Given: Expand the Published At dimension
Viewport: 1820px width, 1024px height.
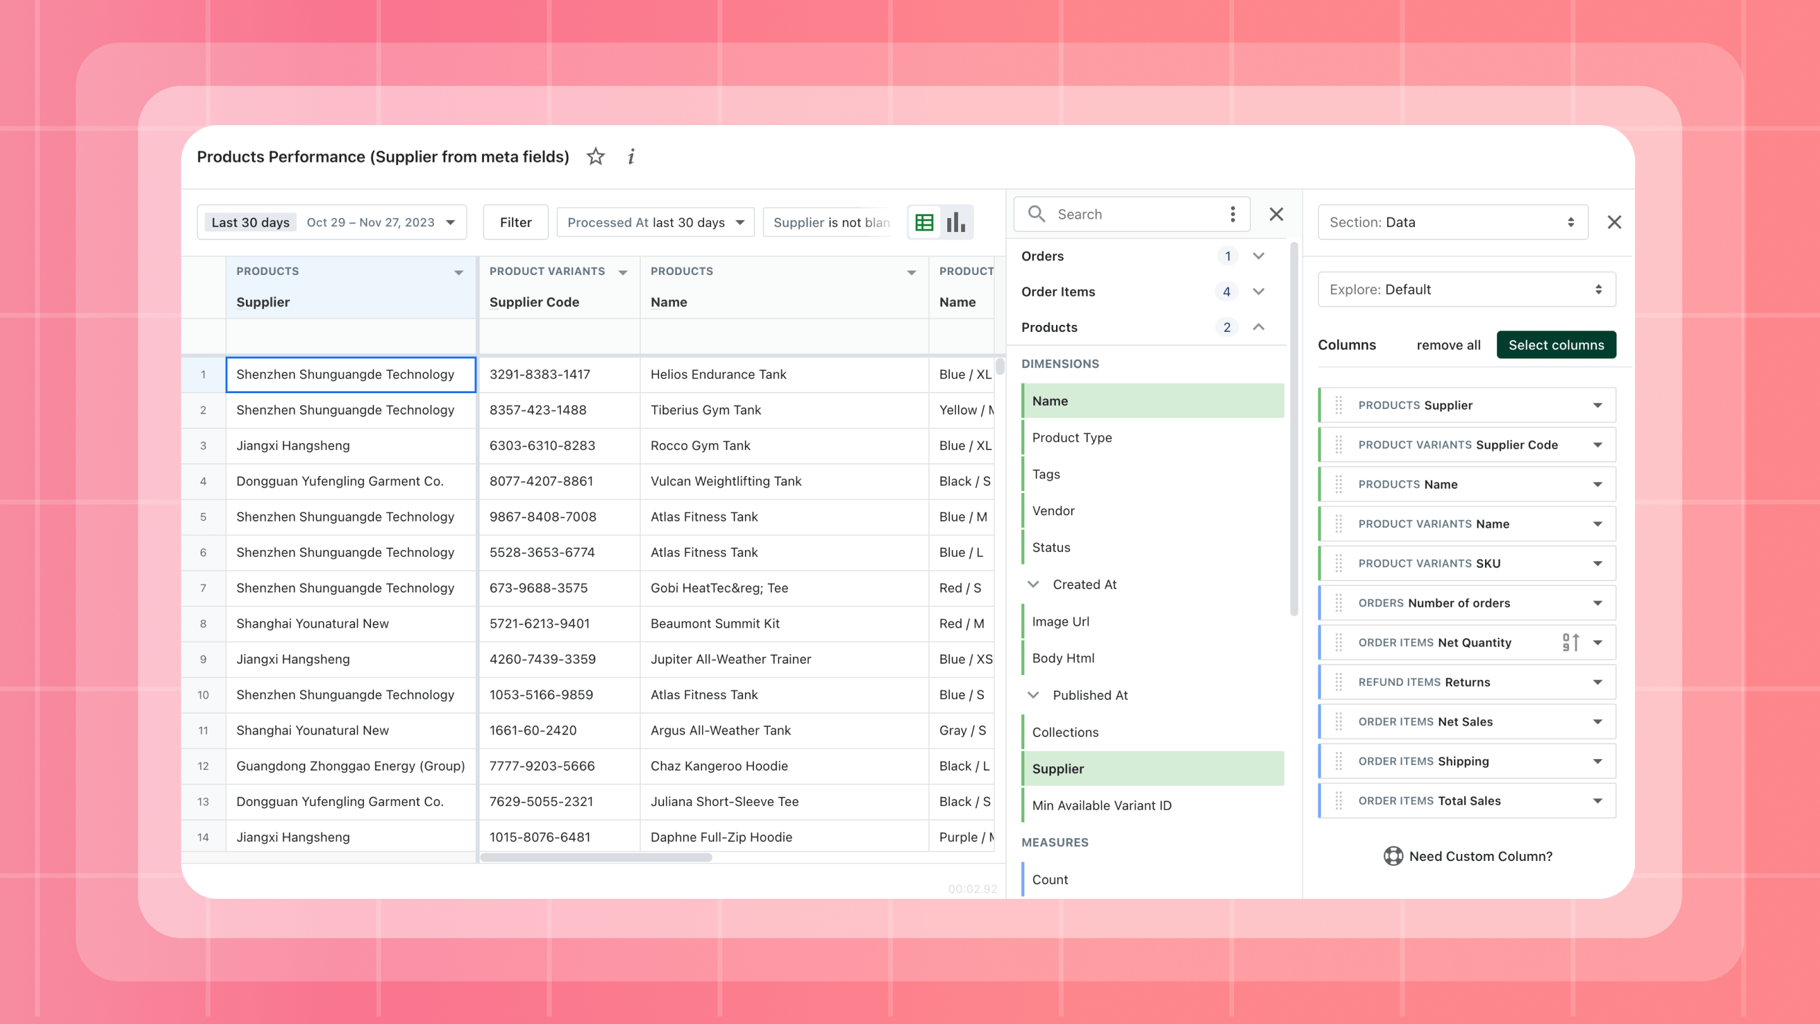Looking at the screenshot, I should coord(1033,695).
